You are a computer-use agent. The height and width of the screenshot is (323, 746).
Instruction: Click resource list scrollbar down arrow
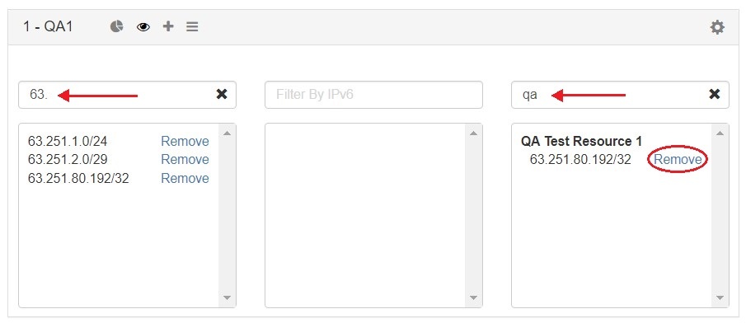(720, 297)
